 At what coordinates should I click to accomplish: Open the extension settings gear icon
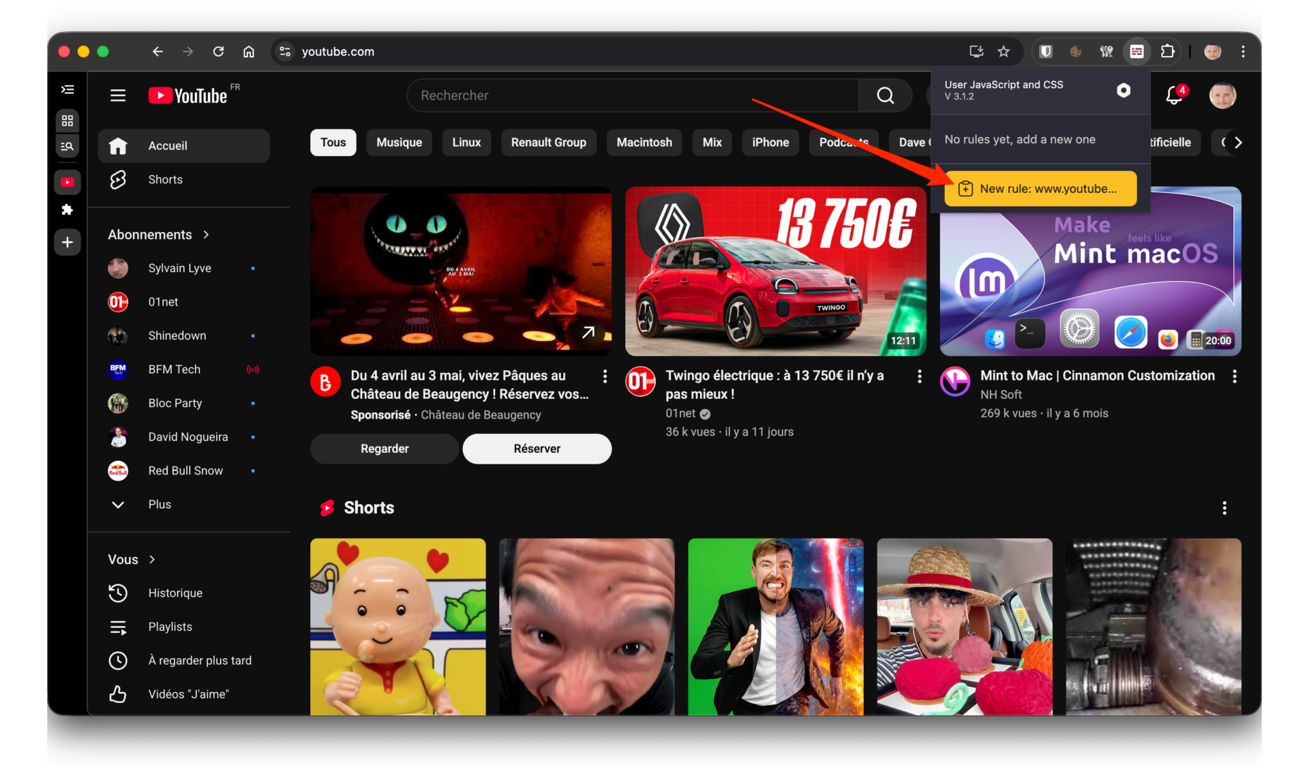tap(1124, 90)
